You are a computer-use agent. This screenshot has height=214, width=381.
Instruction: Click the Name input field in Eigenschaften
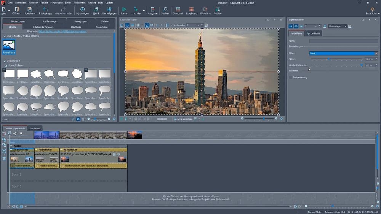343,41
